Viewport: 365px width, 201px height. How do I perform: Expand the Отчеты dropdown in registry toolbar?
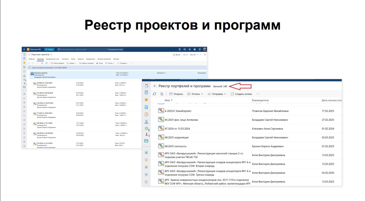(x=195, y=94)
